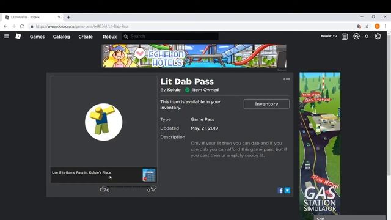Click the Inventory button
The height and width of the screenshot is (220, 391).
(x=266, y=104)
